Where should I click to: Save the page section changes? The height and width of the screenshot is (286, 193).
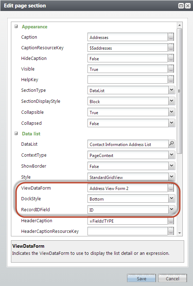pos(141,278)
